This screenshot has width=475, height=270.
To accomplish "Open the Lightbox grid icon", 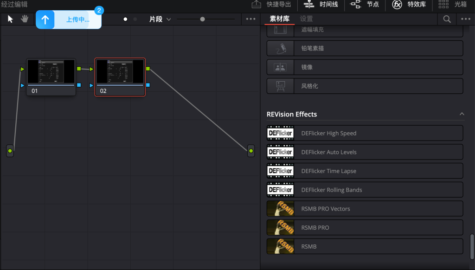I will point(443,5).
